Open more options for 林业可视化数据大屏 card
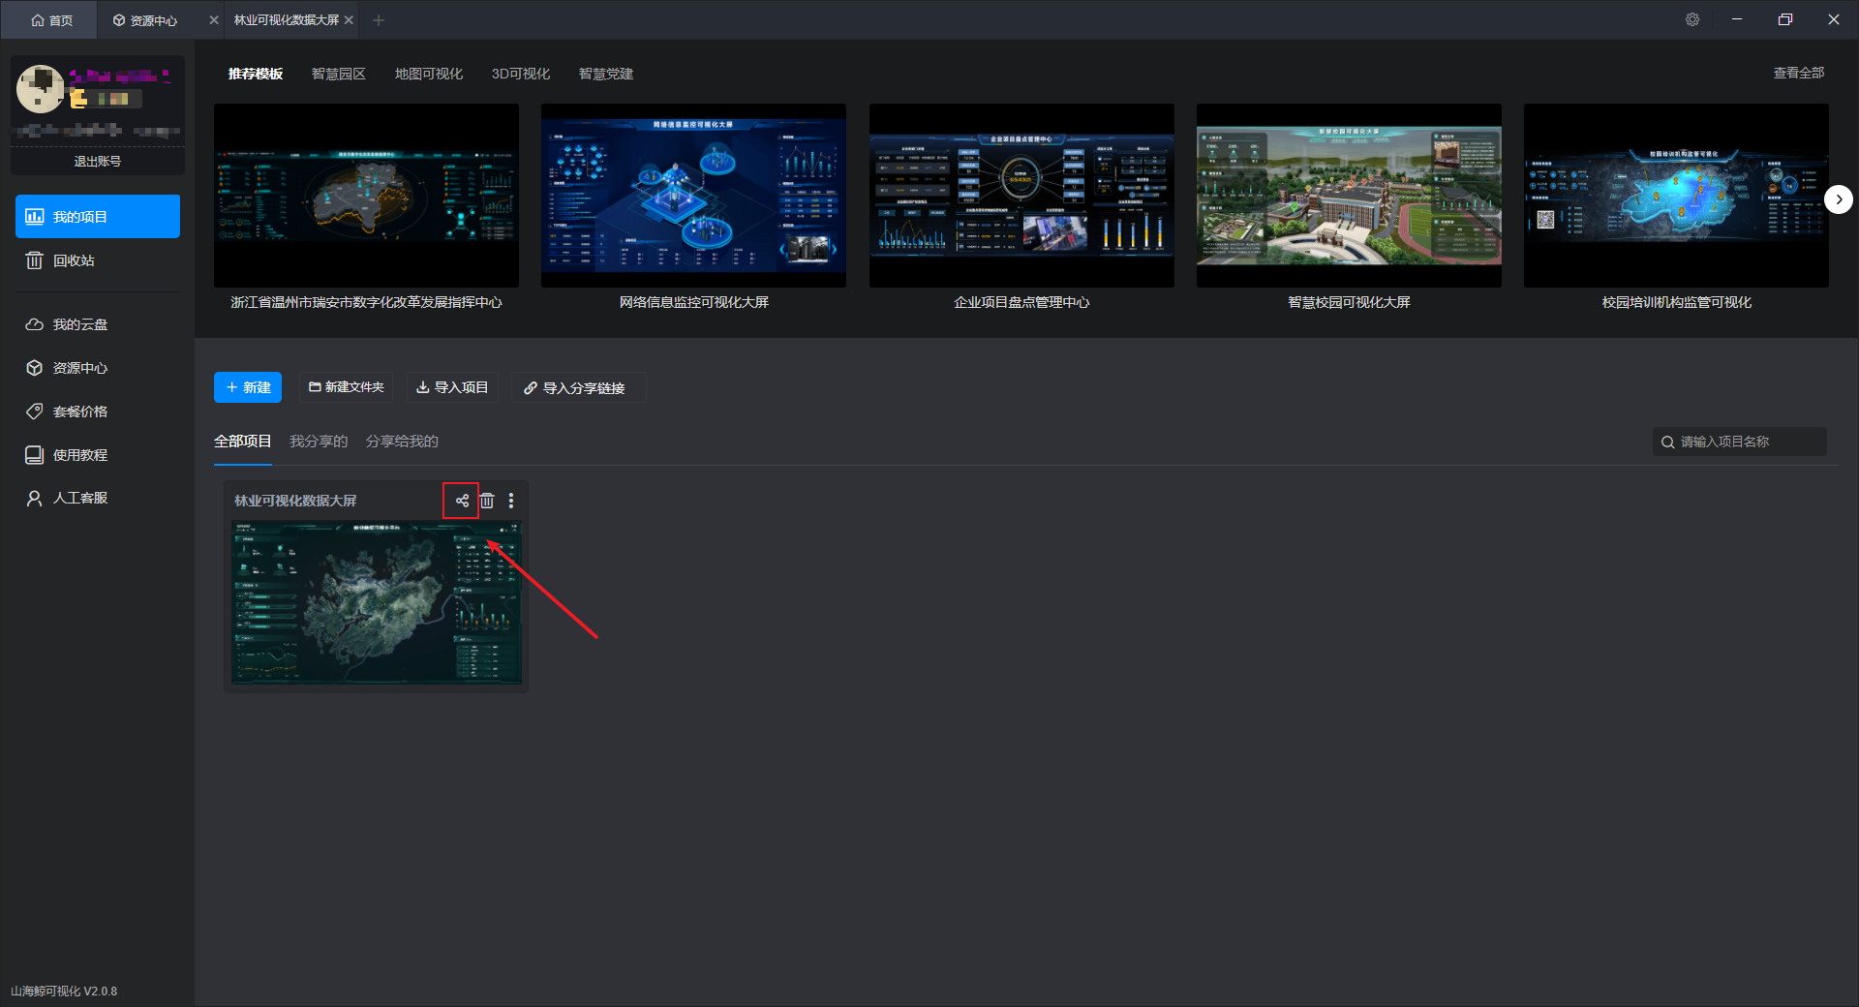The image size is (1859, 1007). pyautogui.click(x=511, y=501)
